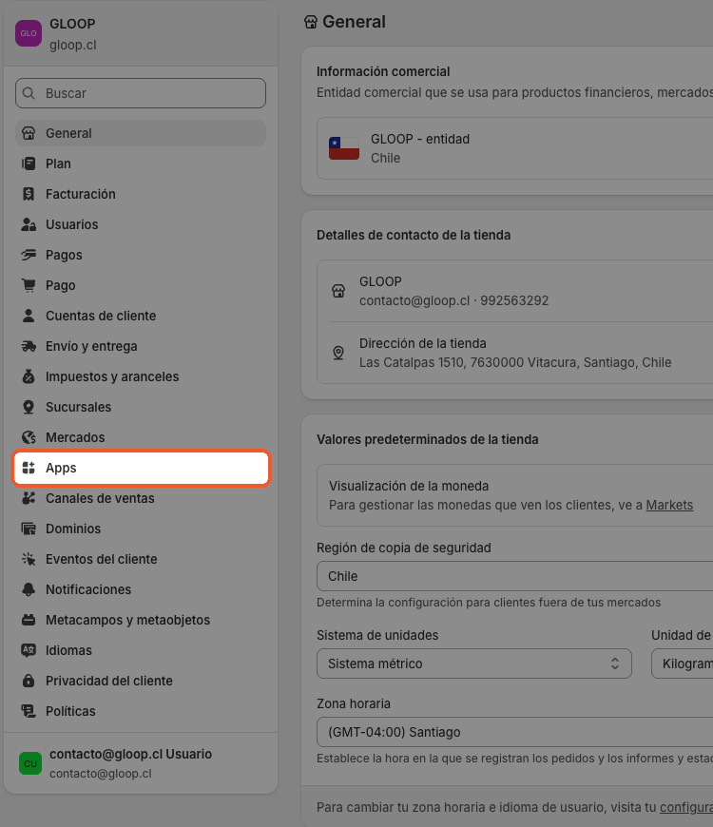
Task: Click the Envío y entrega truck icon
Action: coord(29,347)
